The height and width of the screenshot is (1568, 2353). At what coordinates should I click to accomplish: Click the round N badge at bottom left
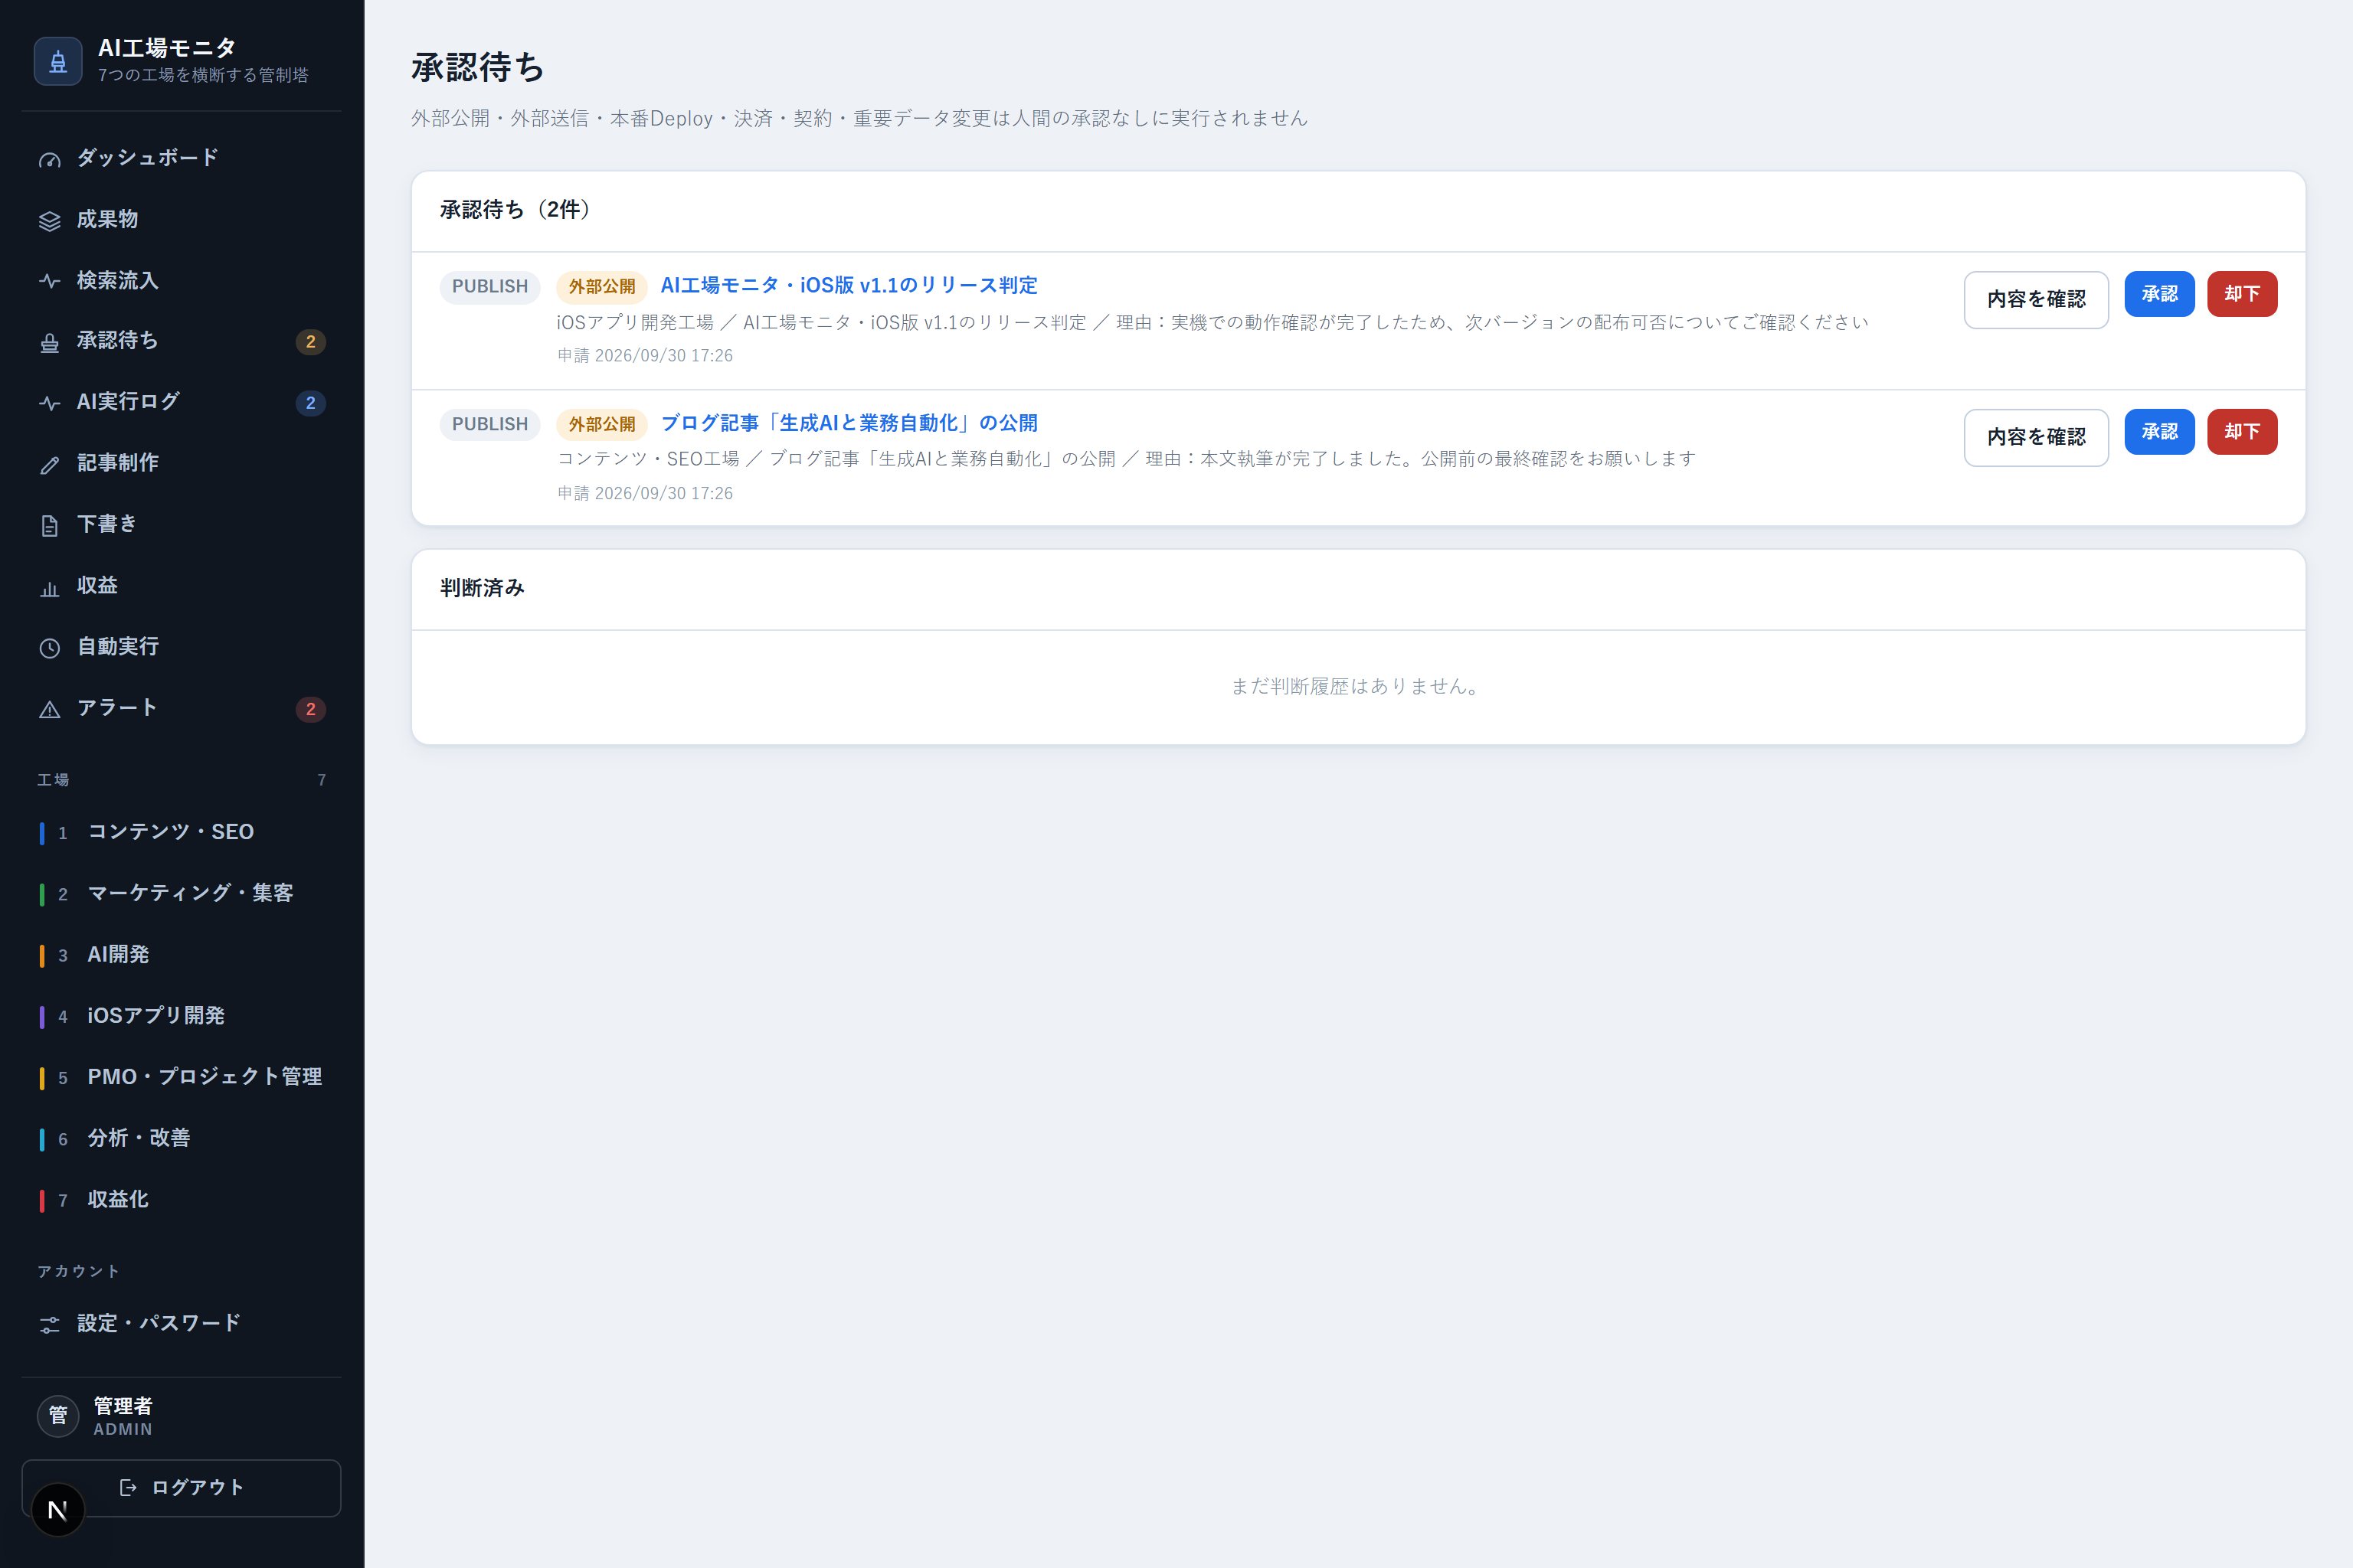point(58,1510)
